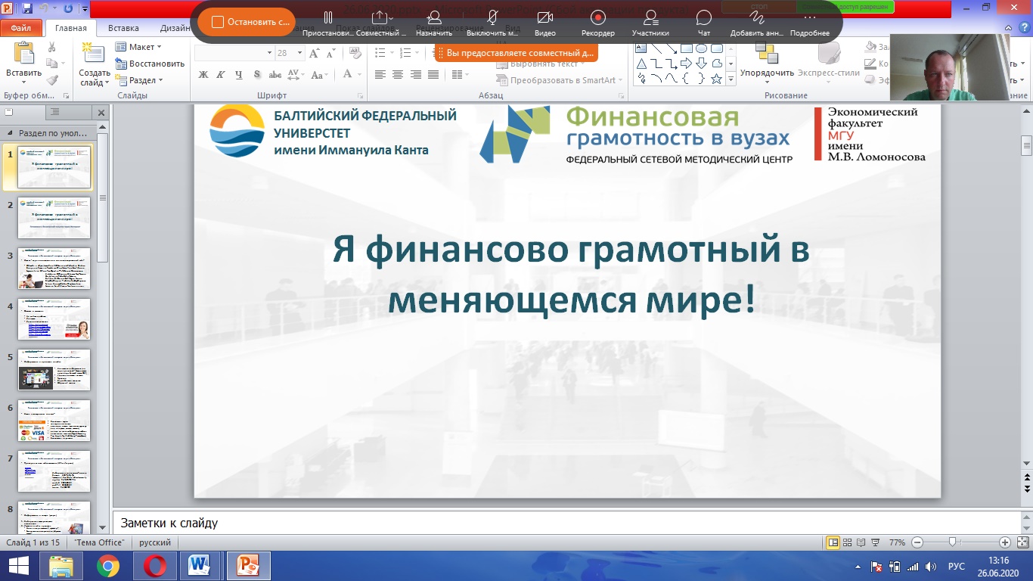Toggle italic (К) formatting
The image size is (1033, 581).
[220, 74]
